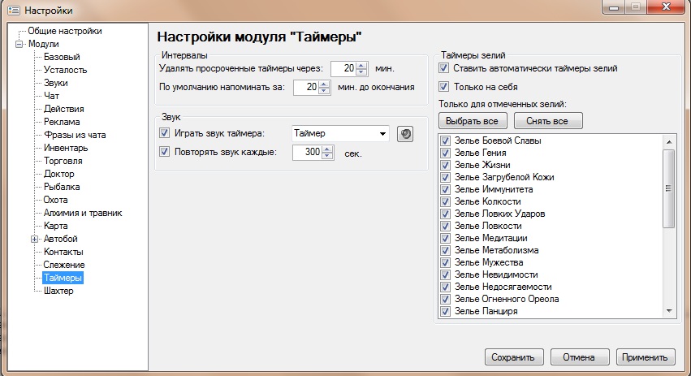Select Базовый module in tree
691x376 pixels.
(x=62, y=57)
